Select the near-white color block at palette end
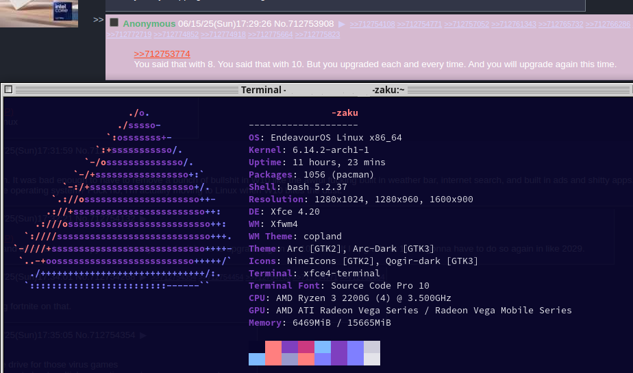 tap(372, 359)
